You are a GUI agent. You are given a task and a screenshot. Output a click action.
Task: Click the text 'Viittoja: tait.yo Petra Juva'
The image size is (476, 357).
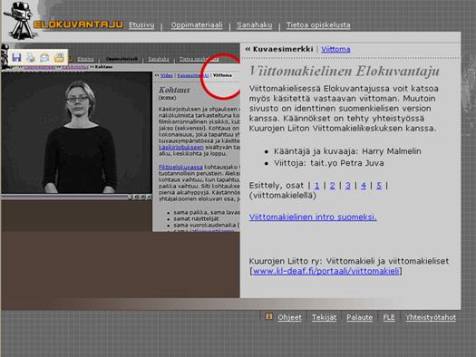click(329, 163)
